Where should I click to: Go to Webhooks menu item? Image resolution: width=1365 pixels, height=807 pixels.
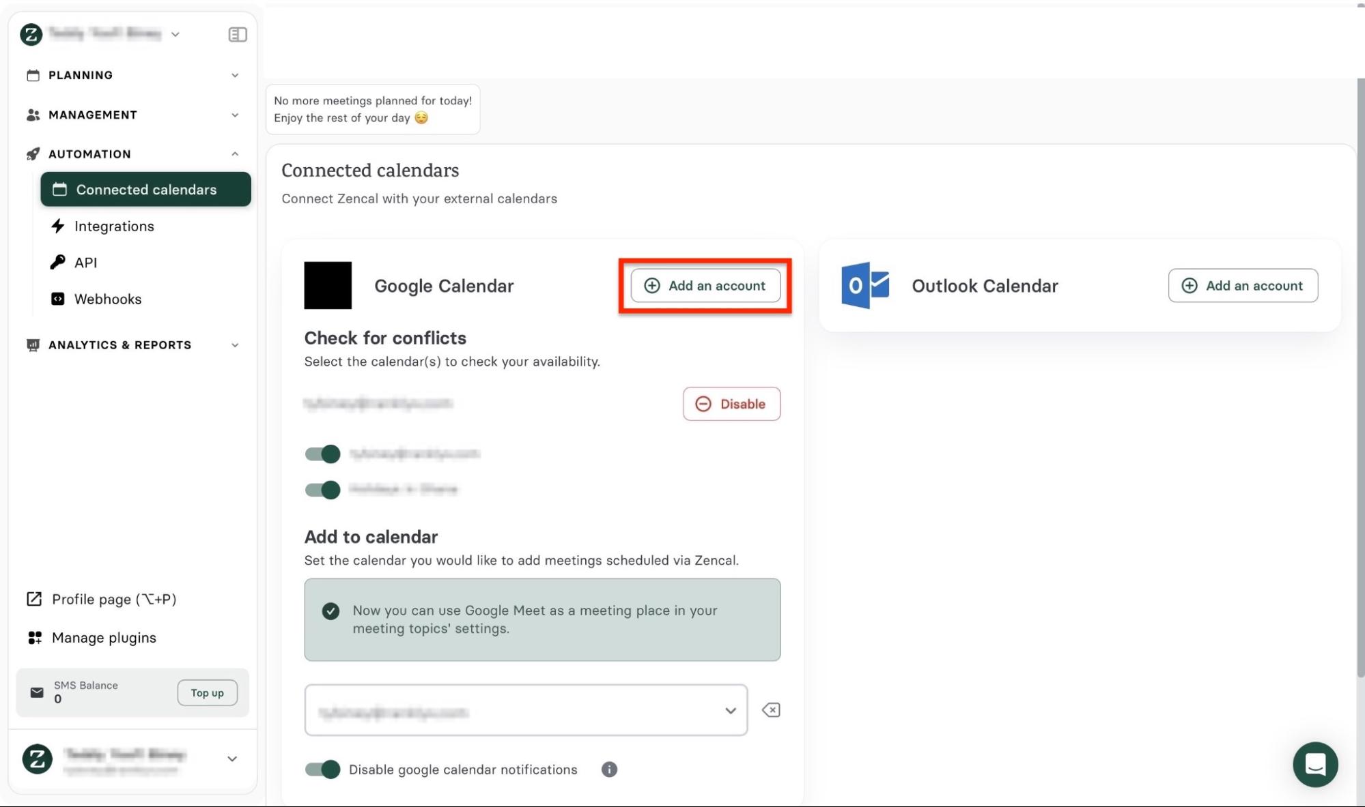[107, 299]
